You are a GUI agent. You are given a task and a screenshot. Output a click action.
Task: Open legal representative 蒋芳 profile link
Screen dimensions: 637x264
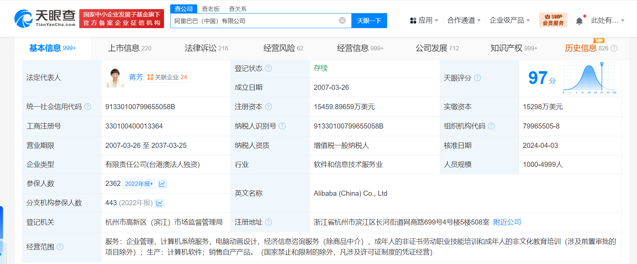[136, 77]
